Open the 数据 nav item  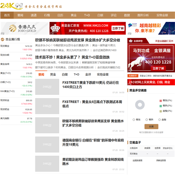[127, 15]
